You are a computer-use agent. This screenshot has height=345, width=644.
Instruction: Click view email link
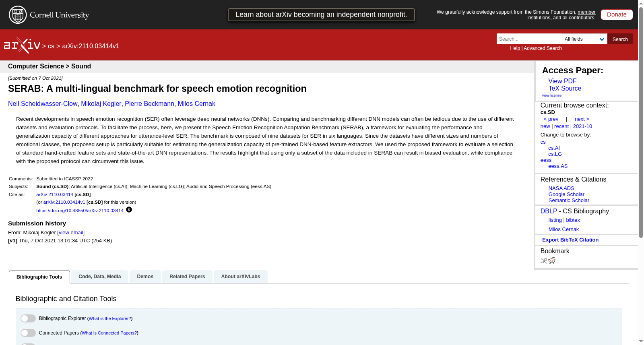coord(71,233)
